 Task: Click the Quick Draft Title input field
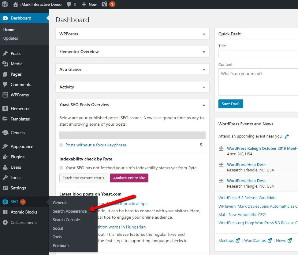point(258,54)
